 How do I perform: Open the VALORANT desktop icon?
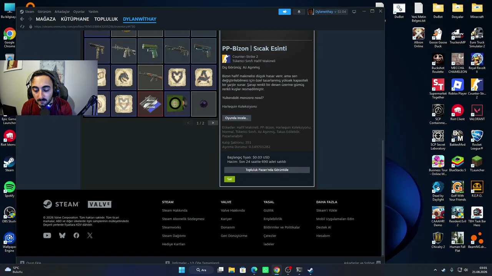coord(477,113)
